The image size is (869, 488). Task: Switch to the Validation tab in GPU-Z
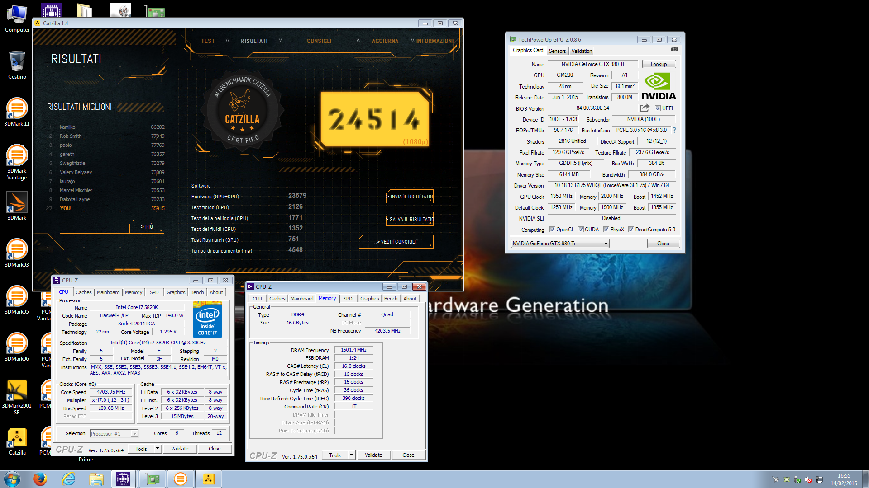tap(582, 51)
